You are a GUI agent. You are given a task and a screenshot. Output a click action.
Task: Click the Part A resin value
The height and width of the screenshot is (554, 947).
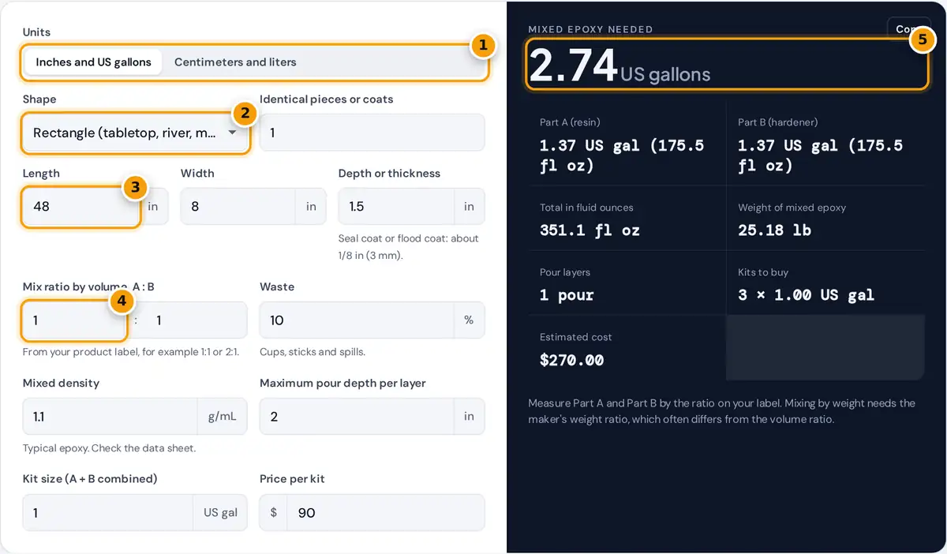click(x=622, y=155)
